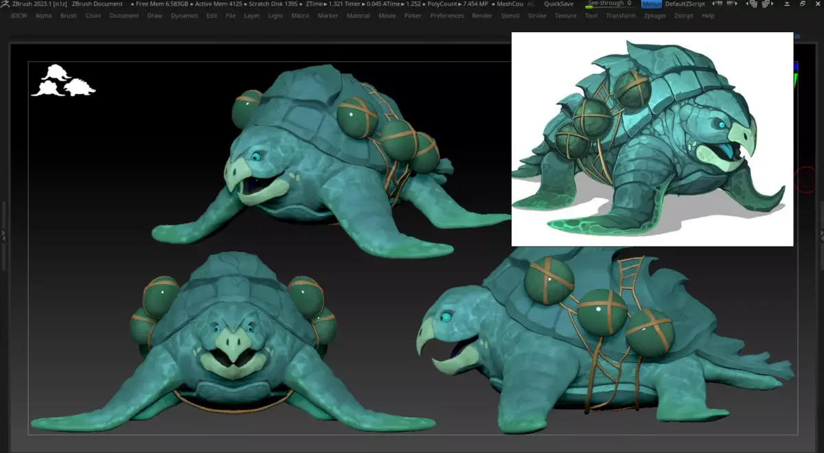Open the Transform menu

621,16
